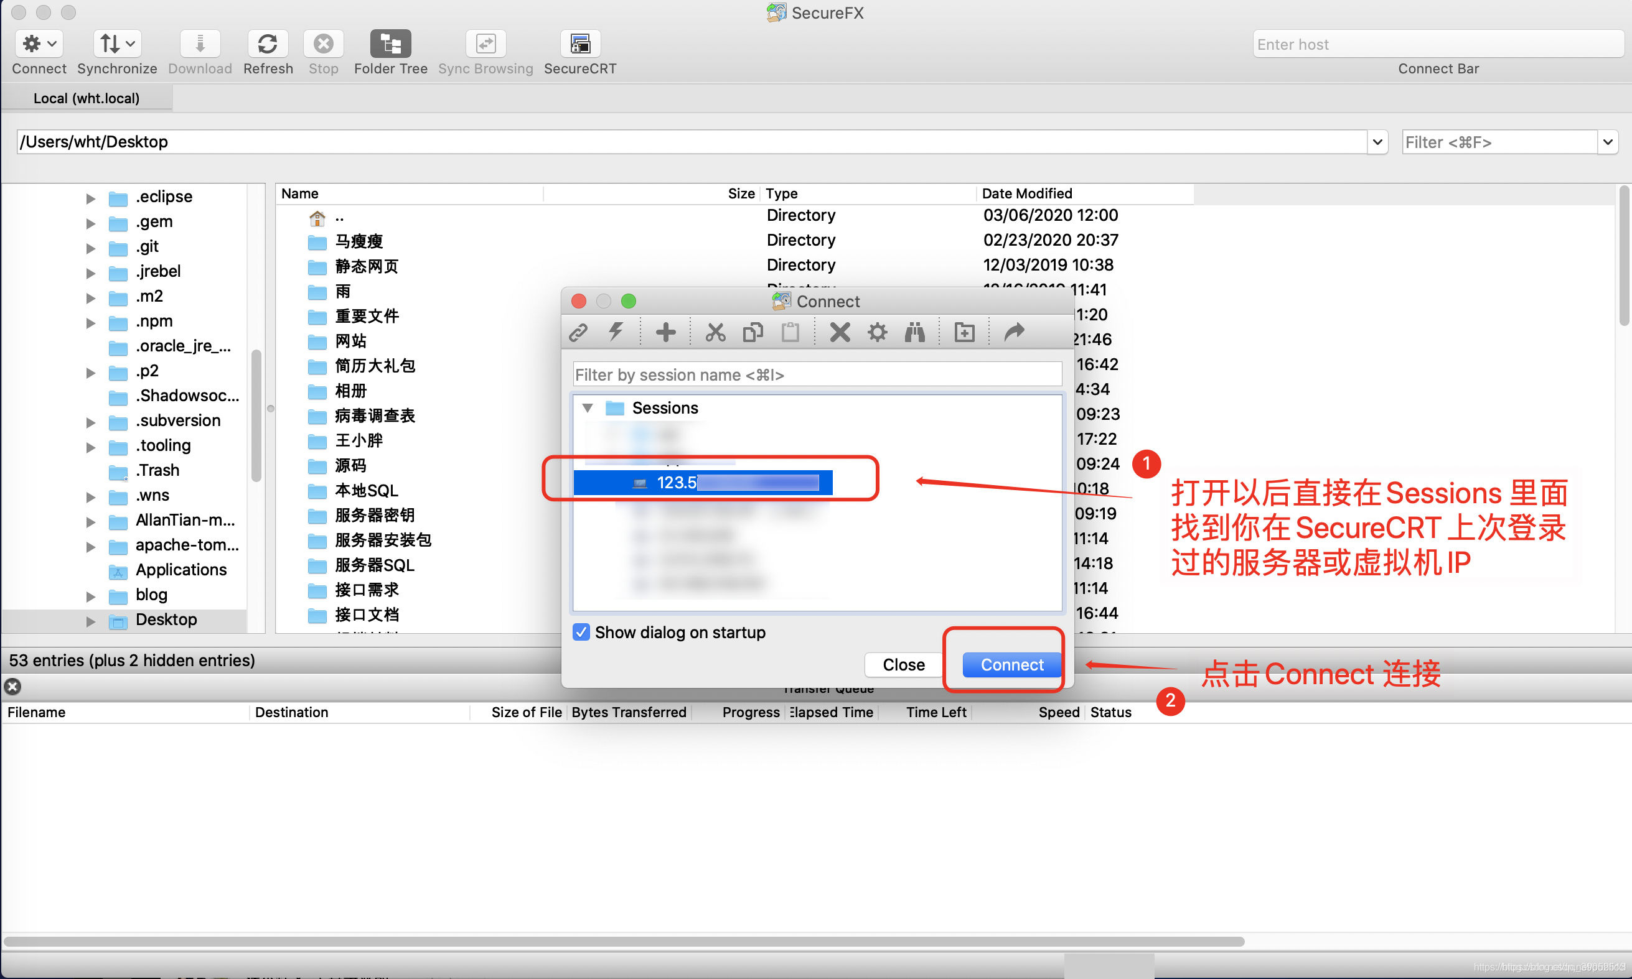Click the Close button in Connect dialog
This screenshot has width=1632, height=979.
[903, 664]
